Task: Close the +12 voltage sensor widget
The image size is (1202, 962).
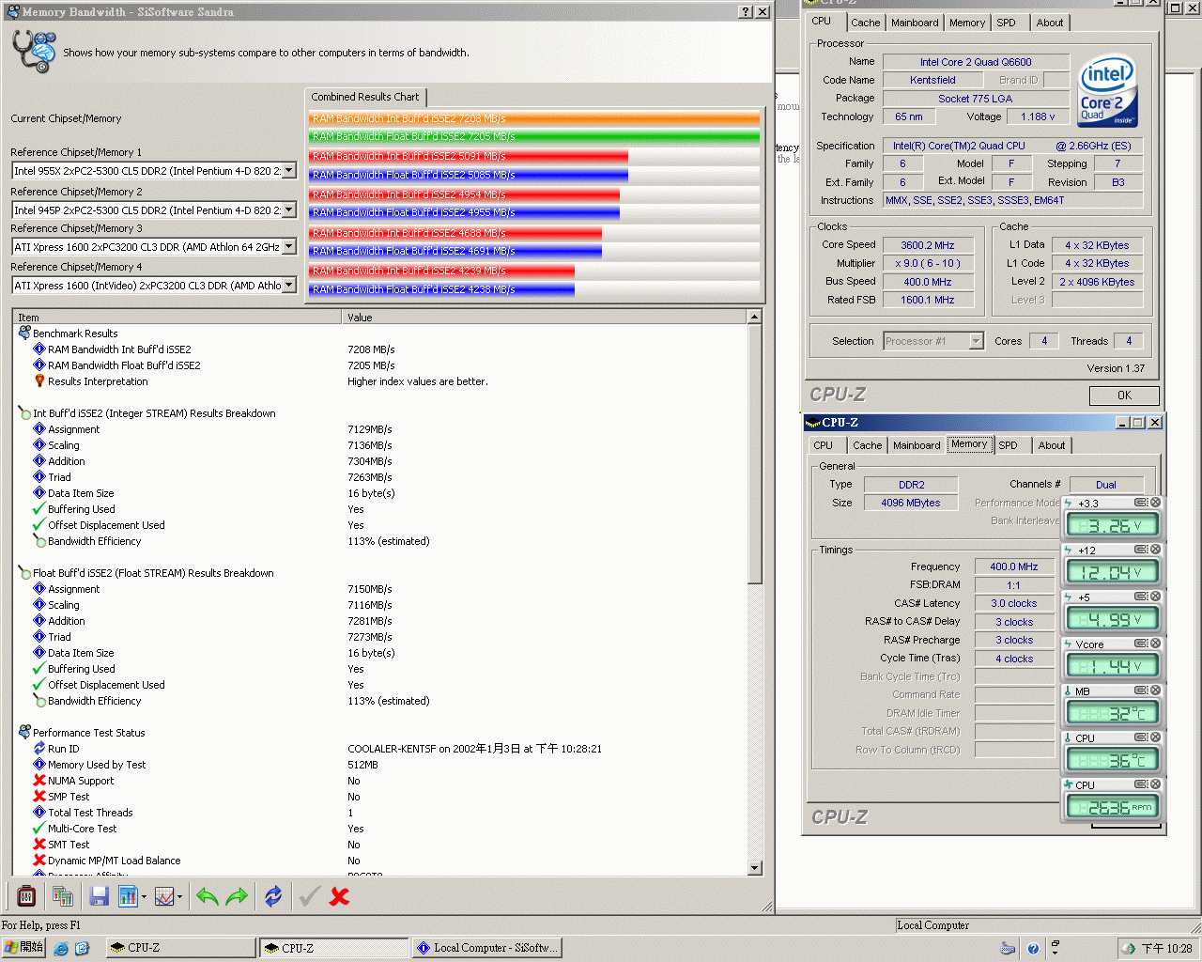Action: point(1156,550)
